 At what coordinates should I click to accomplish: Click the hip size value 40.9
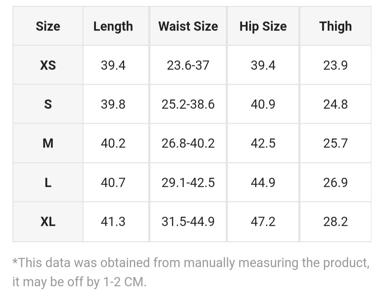263,105
